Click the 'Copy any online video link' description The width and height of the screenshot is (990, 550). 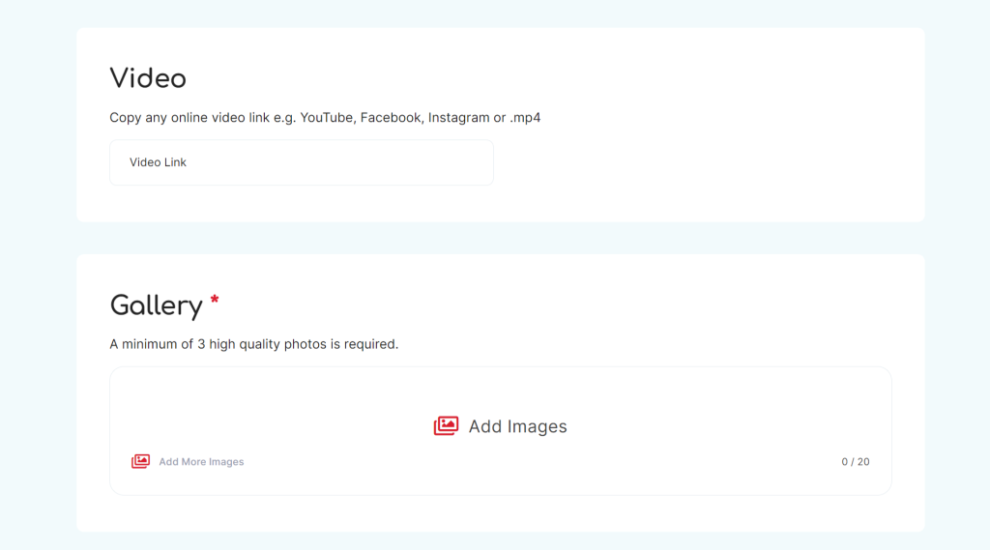point(325,118)
